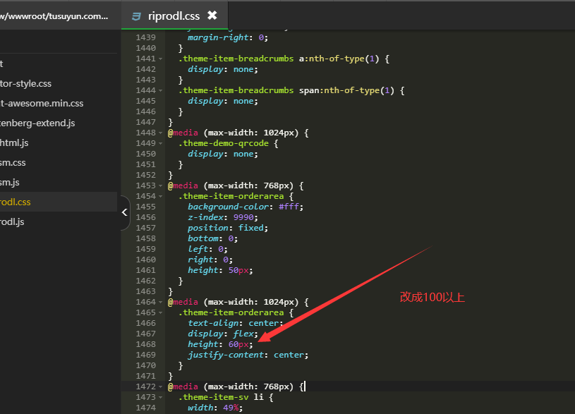Fold media query at line 1453

[161, 185]
